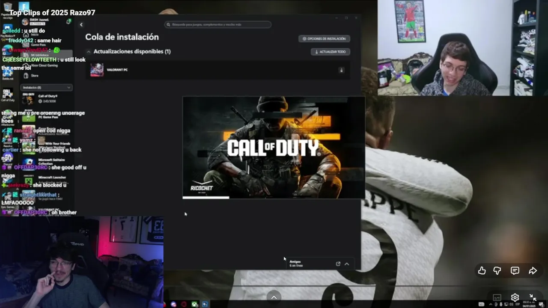This screenshot has height=308, width=548.
Task: Click the Recycle Bin desktop icon
Action: click(7, 10)
